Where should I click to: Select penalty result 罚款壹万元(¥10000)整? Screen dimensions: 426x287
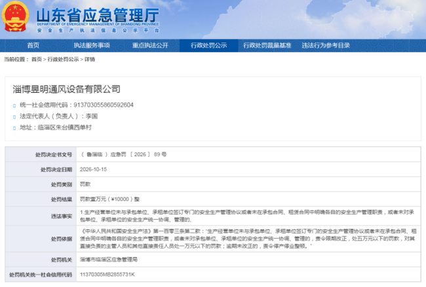[109, 199]
